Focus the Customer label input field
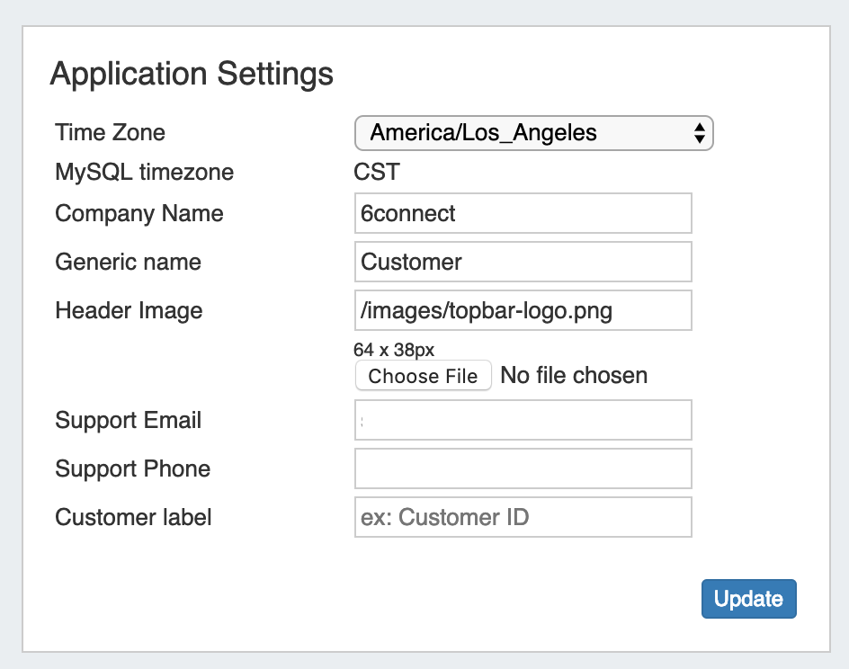This screenshot has height=669, width=849. pos(523,517)
